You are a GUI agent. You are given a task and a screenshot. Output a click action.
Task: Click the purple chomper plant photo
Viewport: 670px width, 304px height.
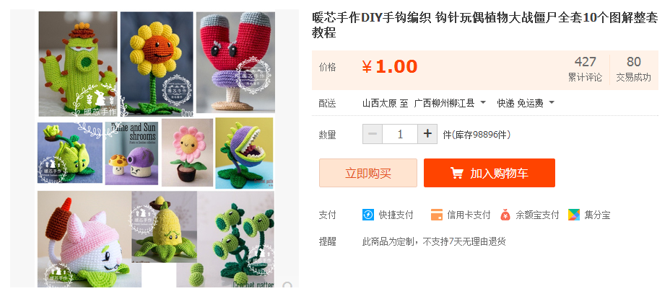pos(244,153)
